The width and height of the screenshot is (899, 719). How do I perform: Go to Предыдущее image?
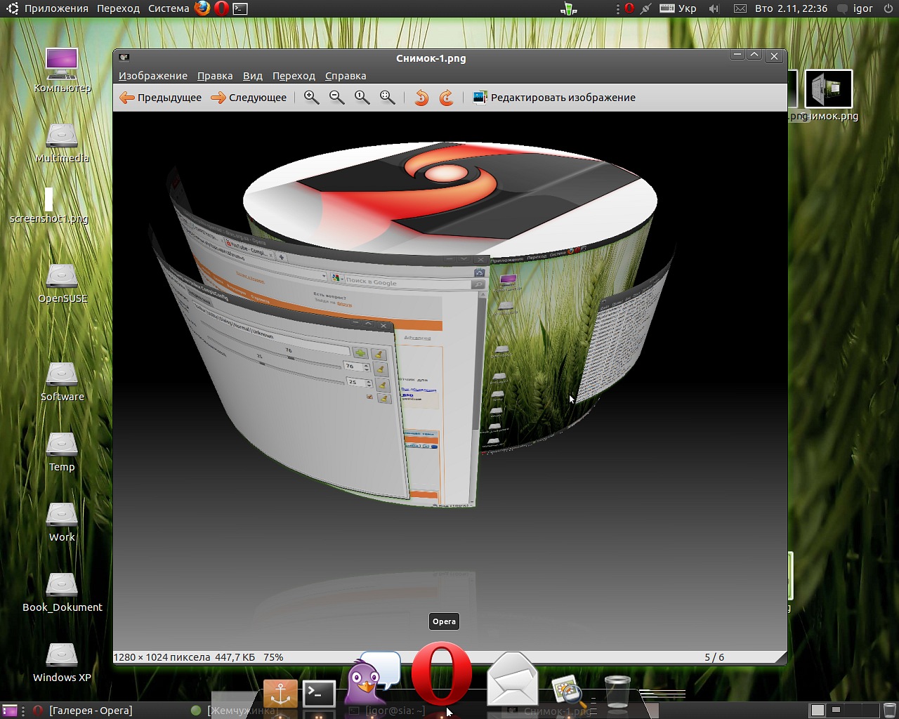pos(161,98)
